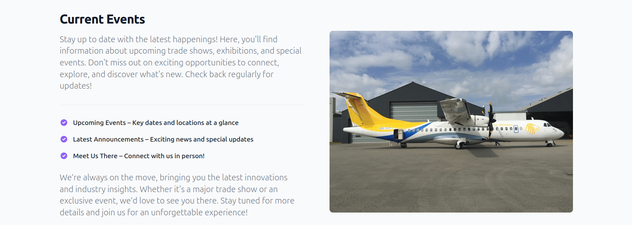Select the Upcoming Events list item text
The image size is (632, 225).
[156, 123]
